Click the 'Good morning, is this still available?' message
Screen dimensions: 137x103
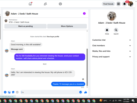(26, 44)
